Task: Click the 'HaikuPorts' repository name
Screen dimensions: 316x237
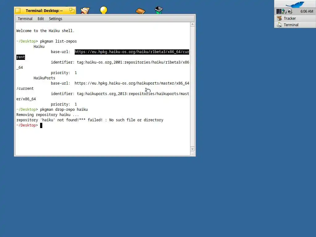Action: point(44,78)
